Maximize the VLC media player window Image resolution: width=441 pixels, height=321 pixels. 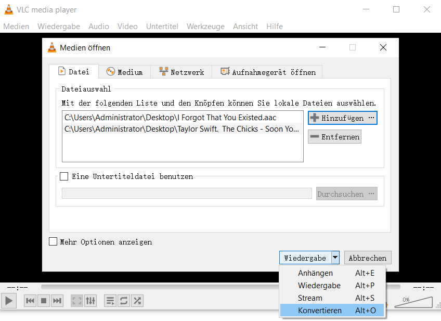tap(396, 9)
